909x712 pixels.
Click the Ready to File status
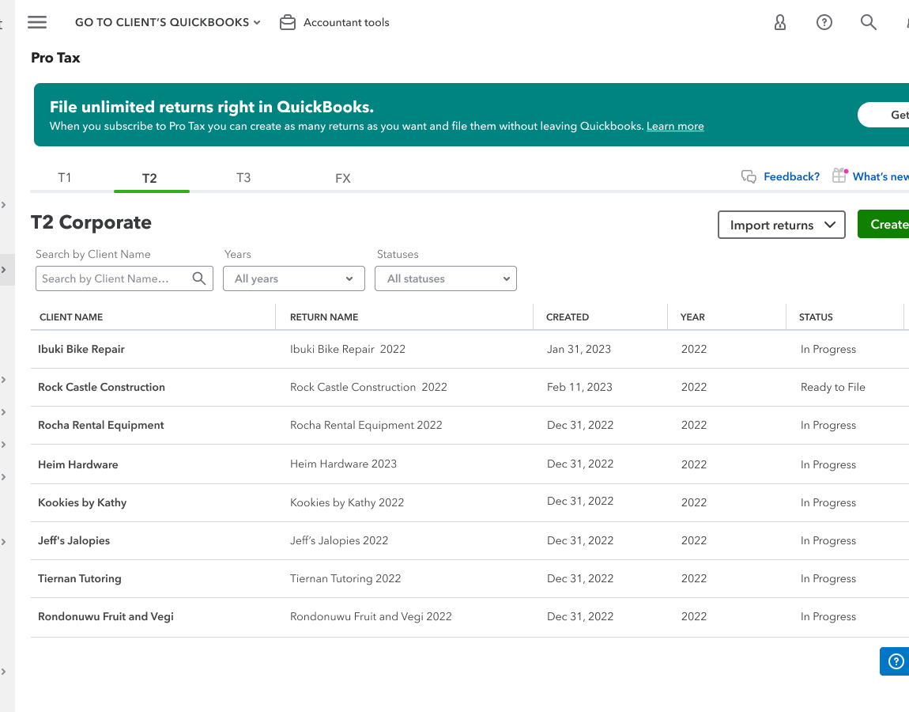point(832,387)
